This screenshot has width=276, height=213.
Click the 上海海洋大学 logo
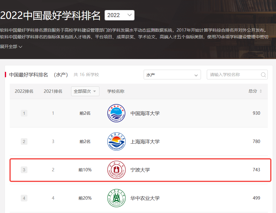click(x=116, y=141)
